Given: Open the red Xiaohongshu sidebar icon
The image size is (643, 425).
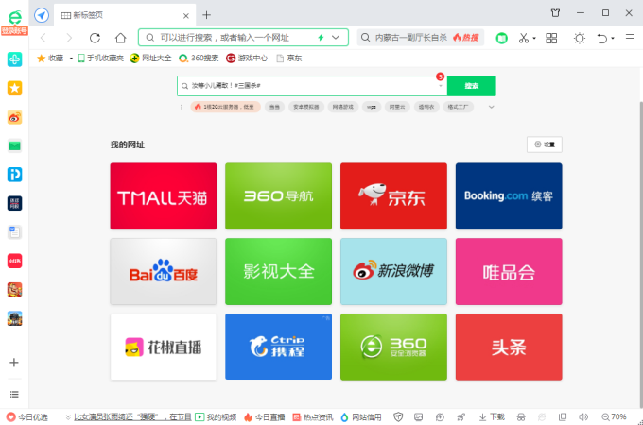Looking at the screenshot, I should point(14,261).
